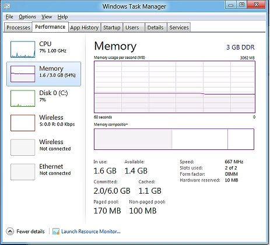Viewport: 270px width, 245px height.
Task: Click the Fewer details chevron icon
Action: (10, 232)
